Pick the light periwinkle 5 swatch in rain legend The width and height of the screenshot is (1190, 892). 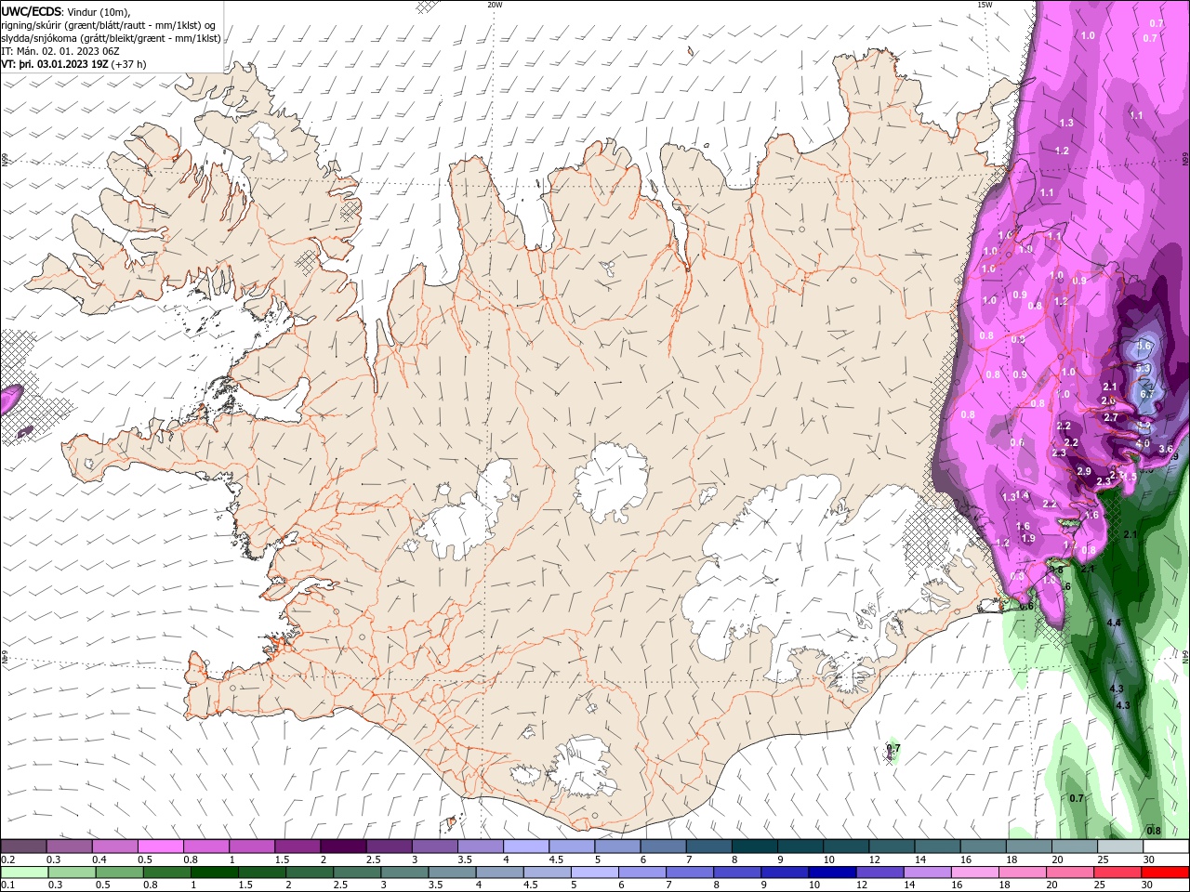coord(594,872)
